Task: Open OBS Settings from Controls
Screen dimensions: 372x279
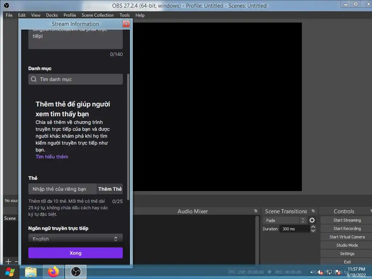Action: pyautogui.click(x=347, y=253)
